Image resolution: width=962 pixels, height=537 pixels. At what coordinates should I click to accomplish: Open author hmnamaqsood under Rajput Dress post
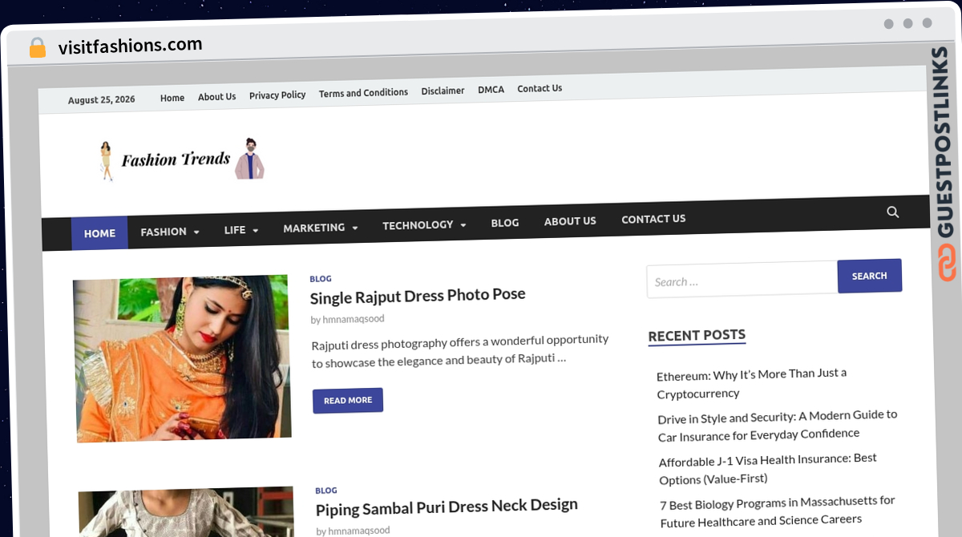point(354,319)
